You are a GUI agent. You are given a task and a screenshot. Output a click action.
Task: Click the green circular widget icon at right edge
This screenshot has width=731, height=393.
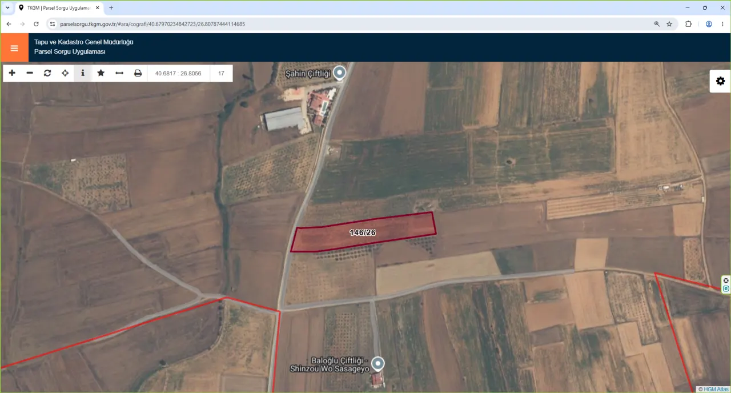click(726, 288)
